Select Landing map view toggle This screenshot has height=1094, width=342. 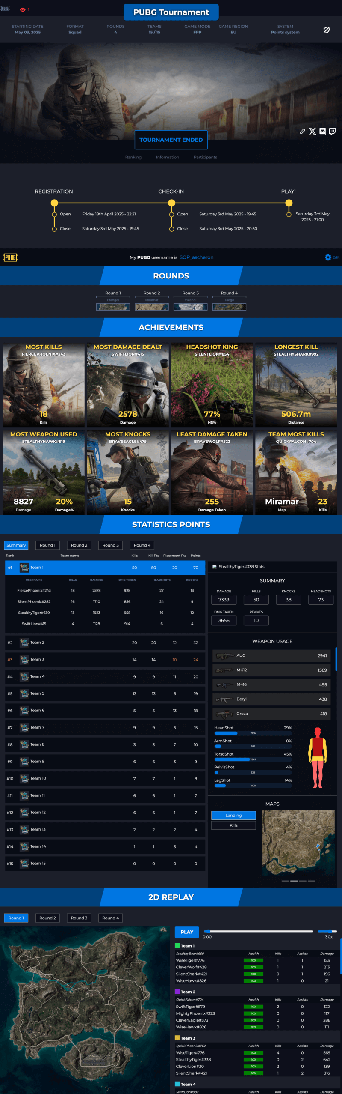pyautogui.click(x=233, y=816)
